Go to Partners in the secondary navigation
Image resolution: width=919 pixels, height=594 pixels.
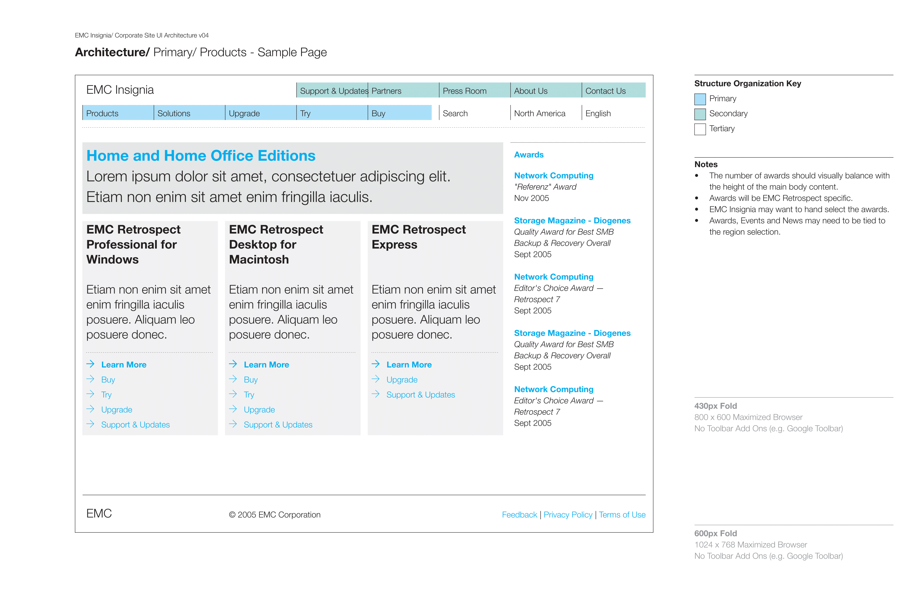pos(404,90)
